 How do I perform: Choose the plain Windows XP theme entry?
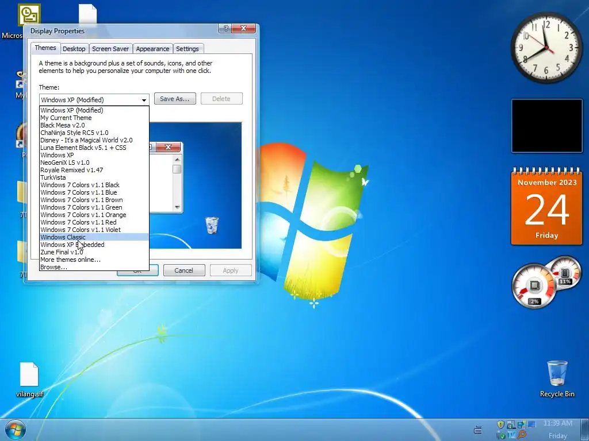coord(94,155)
